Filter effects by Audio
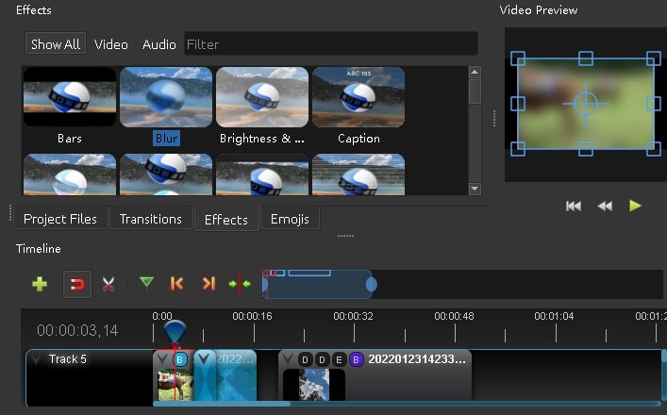 coord(159,44)
